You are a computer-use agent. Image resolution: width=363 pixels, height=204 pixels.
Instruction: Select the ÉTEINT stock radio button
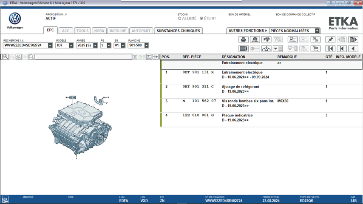pos(201,18)
